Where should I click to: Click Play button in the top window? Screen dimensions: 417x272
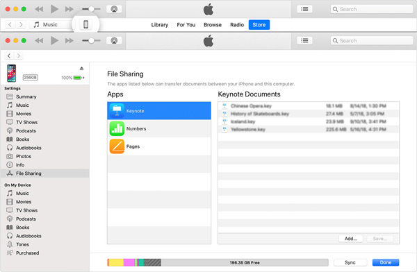tap(54, 9)
